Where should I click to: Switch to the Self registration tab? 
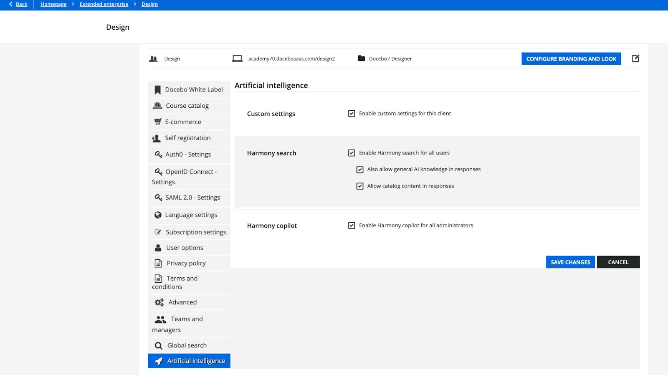click(x=187, y=138)
